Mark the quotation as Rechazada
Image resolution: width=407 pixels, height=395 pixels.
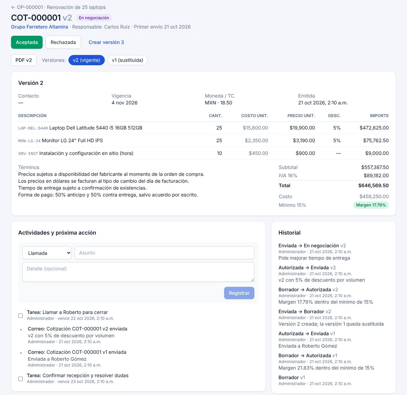63,42
